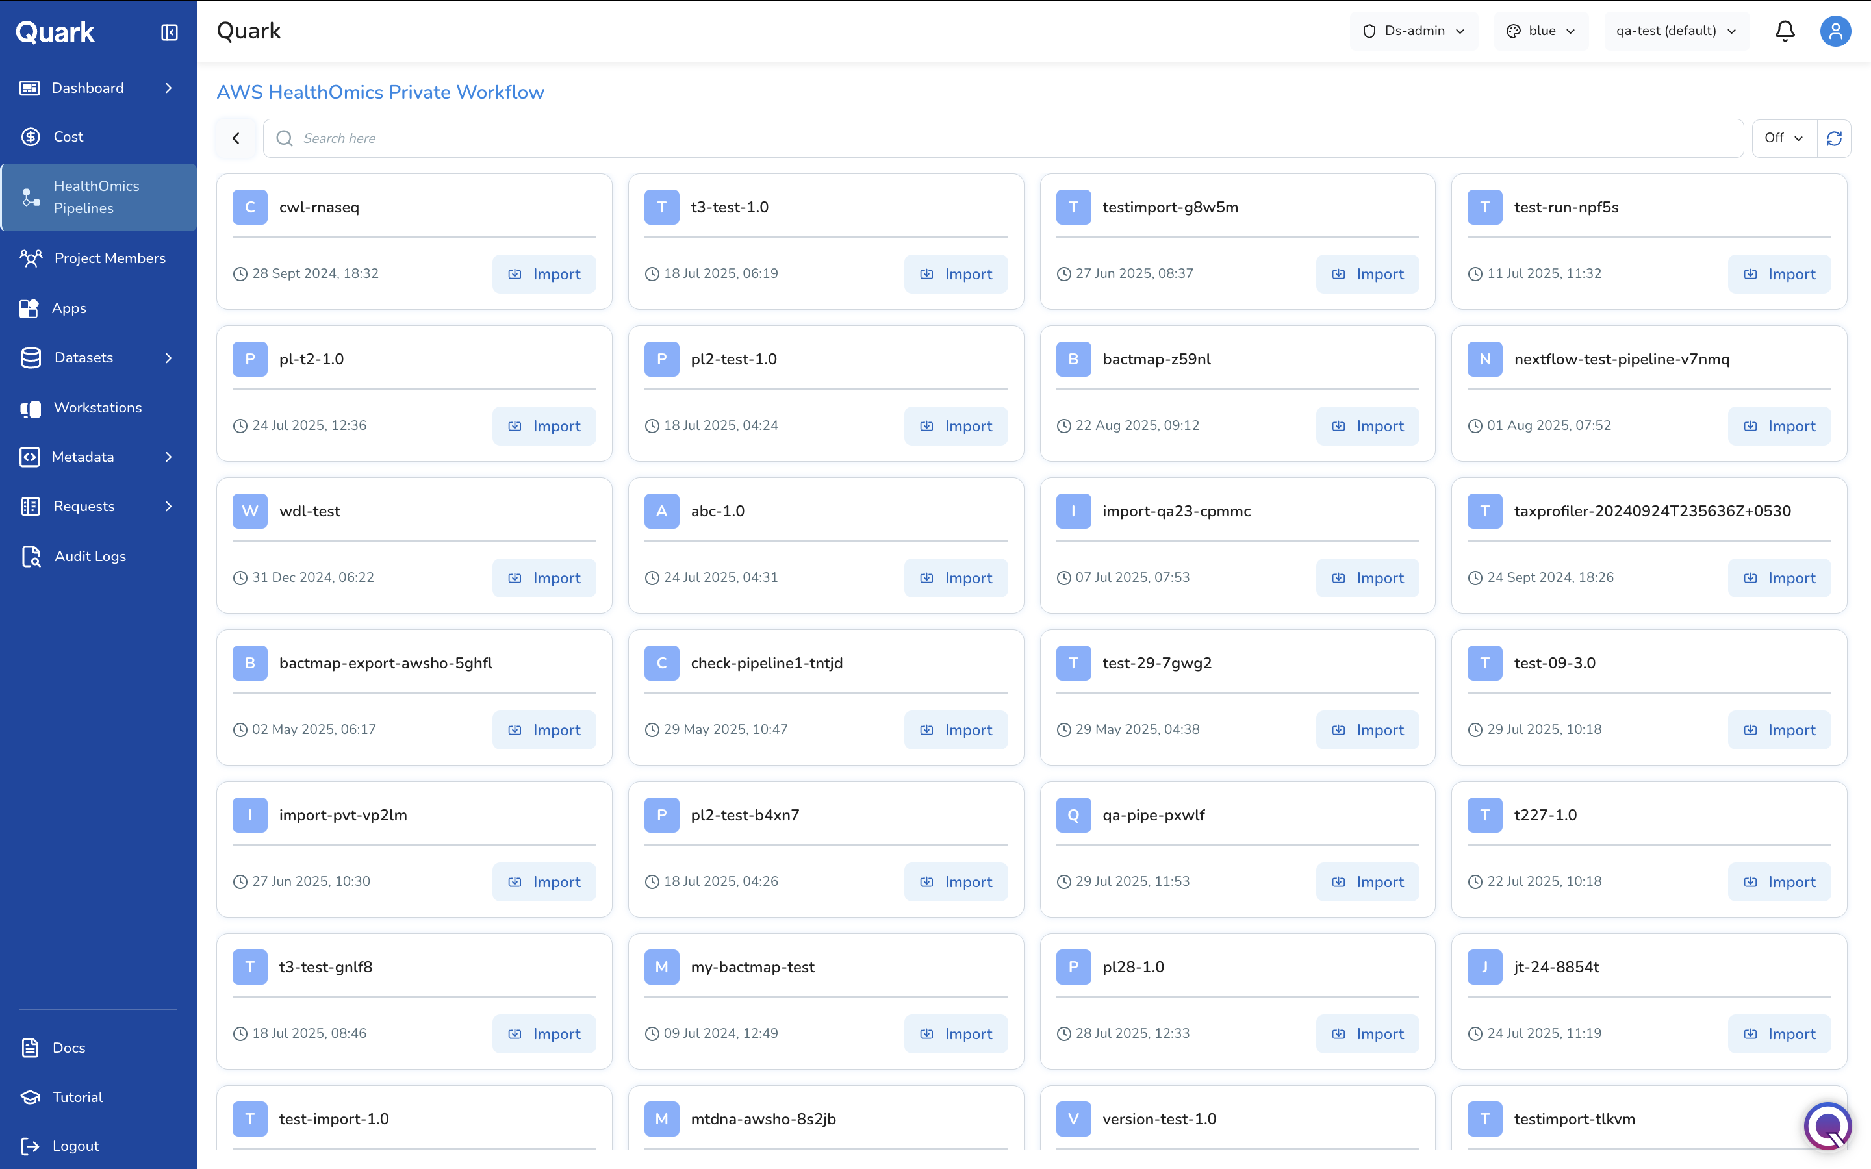Click the clock icon on cwl-rnaseq card
The image size is (1871, 1169).
click(x=240, y=273)
